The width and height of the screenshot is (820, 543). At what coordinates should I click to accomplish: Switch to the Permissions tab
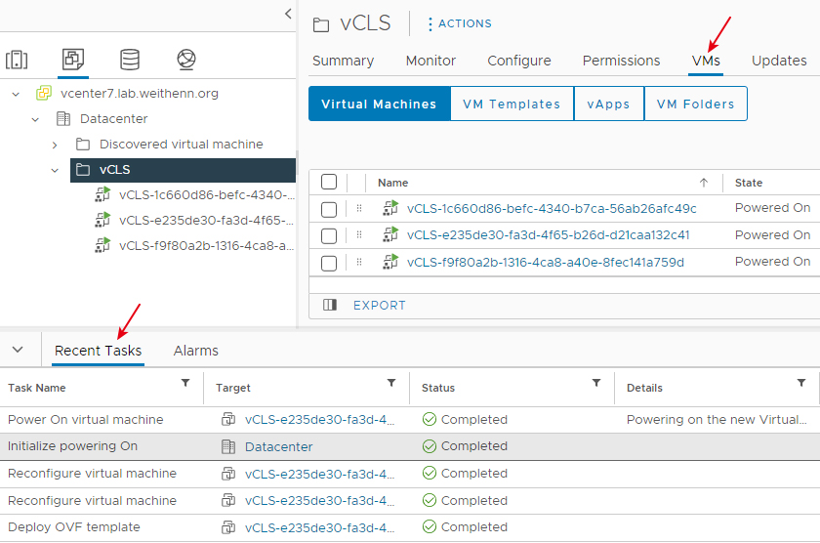(621, 61)
